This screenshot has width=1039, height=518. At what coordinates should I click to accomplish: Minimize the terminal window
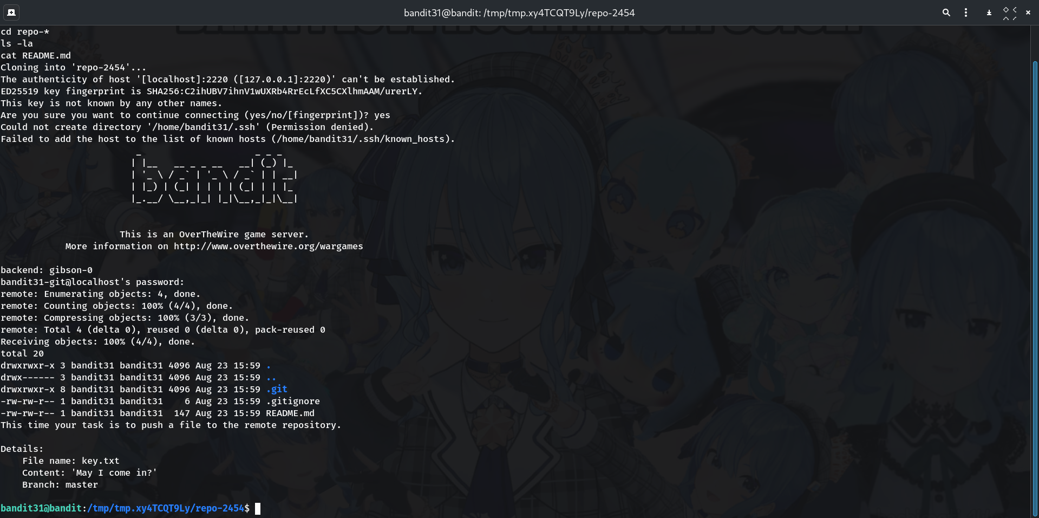pos(989,12)
